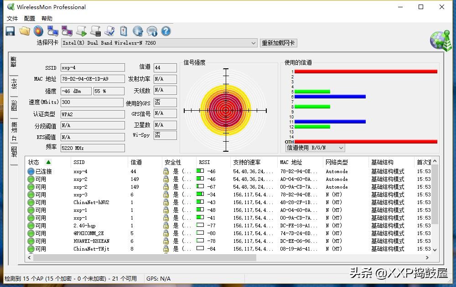Open a log file via the folder icon

25,31
